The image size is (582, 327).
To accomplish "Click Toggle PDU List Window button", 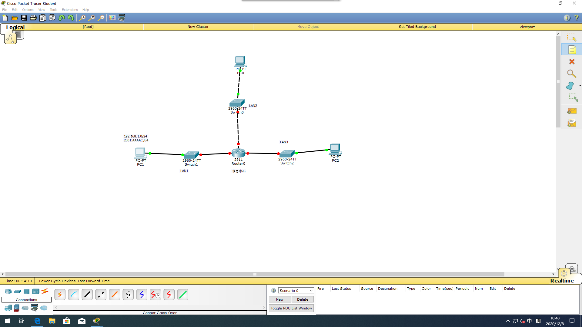I will pyautogui.click(x=291, y=308).
